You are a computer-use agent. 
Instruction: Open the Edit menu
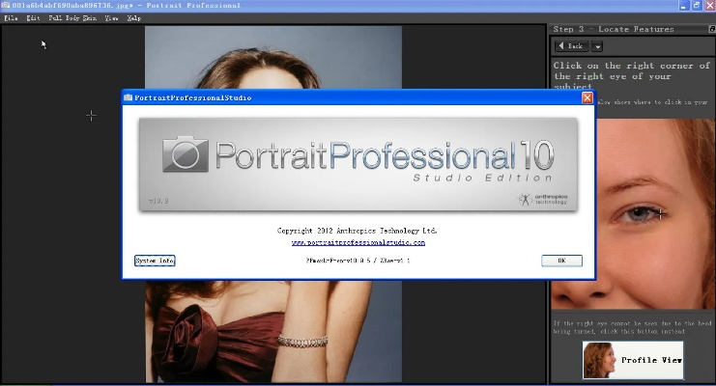point(33,18)
